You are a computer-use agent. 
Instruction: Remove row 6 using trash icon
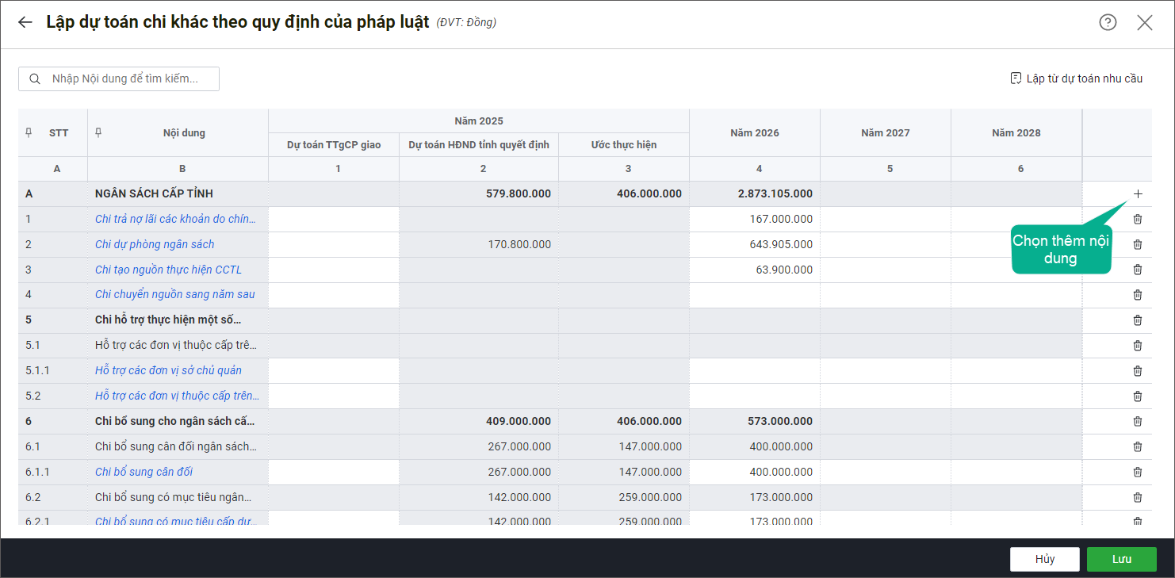pyautogui.click(x=1138, y=421)
